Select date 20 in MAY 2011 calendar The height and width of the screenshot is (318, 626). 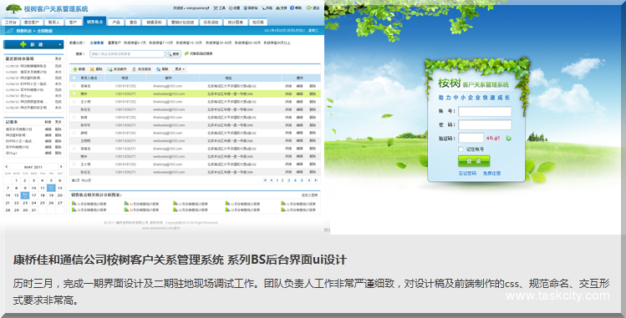60,195
